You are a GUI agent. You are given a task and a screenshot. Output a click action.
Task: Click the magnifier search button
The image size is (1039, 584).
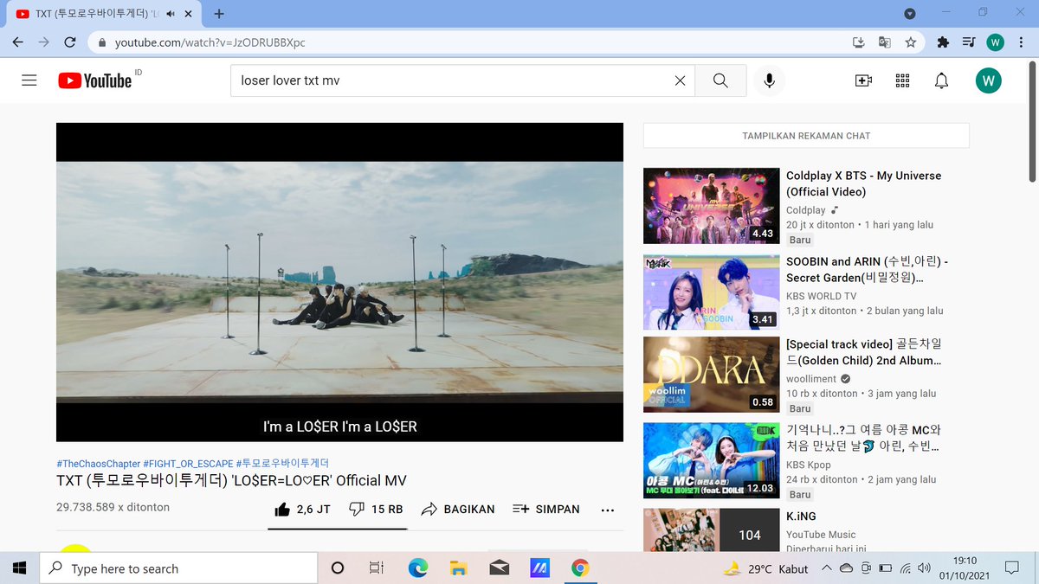[720, 80]
